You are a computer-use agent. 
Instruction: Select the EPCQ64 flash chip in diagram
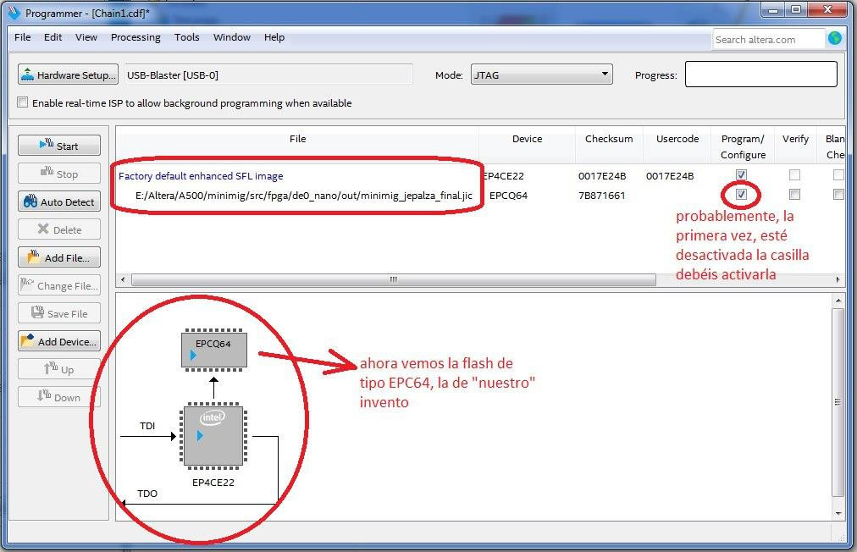(x=214, y=350)
